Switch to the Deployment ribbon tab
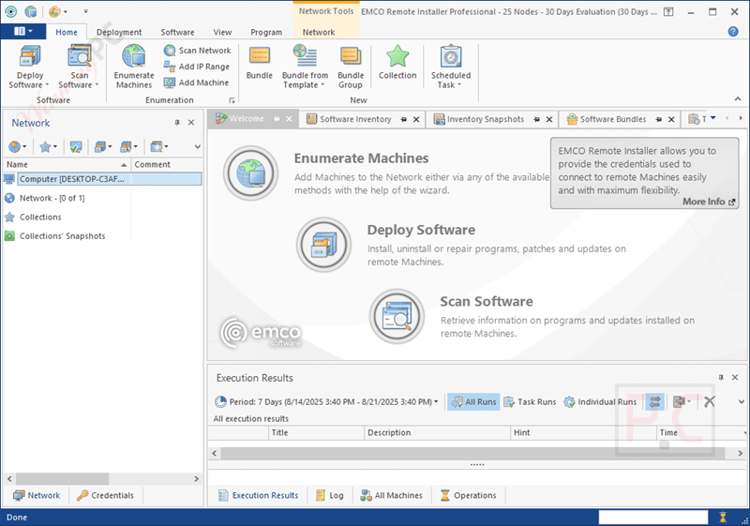The height and width of the screenshot is (526, 750). (x=119, y=32)
